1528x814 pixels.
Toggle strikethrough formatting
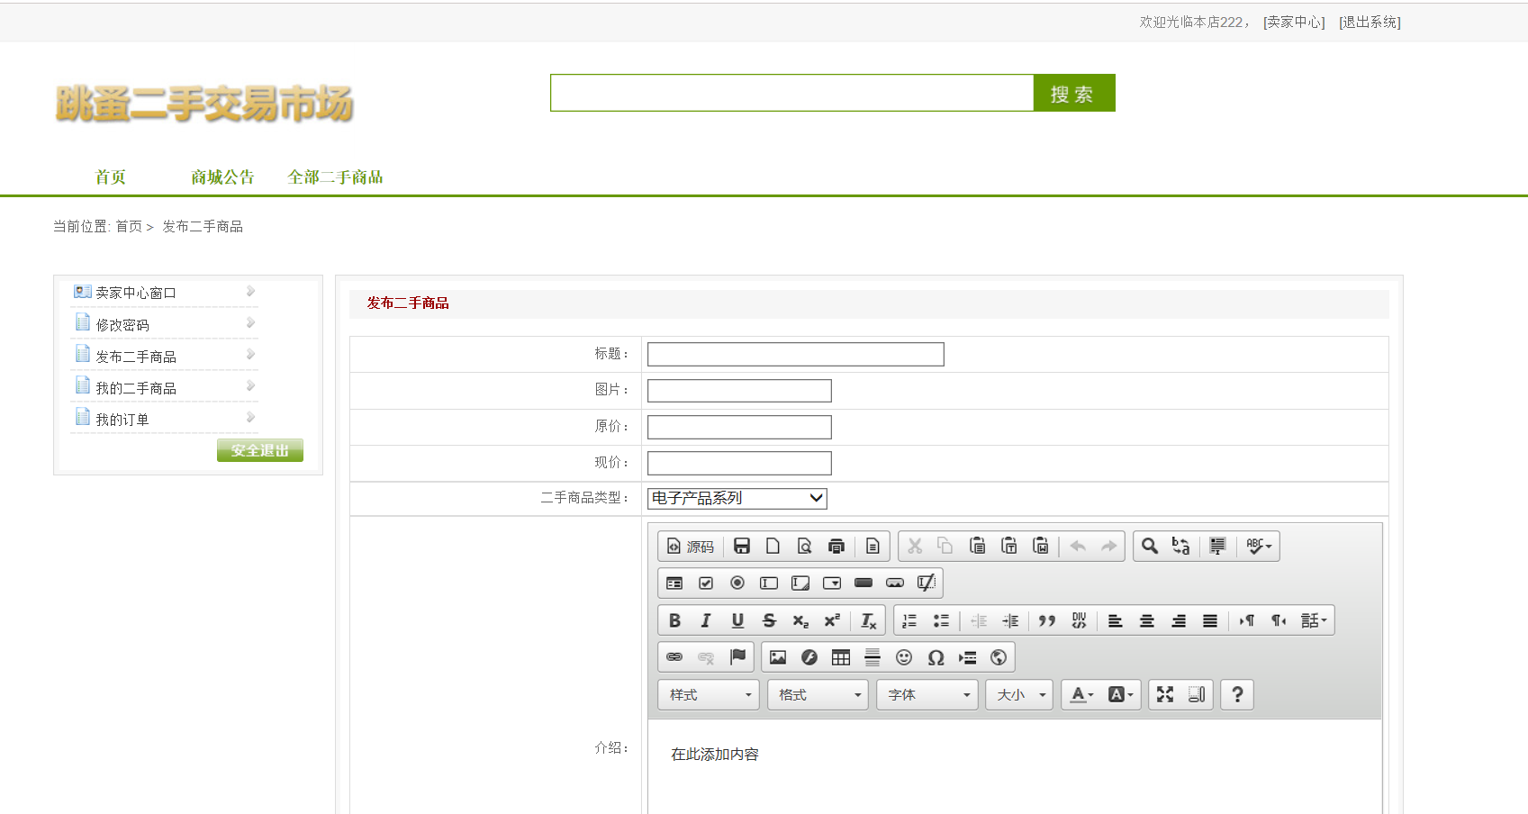769,620
